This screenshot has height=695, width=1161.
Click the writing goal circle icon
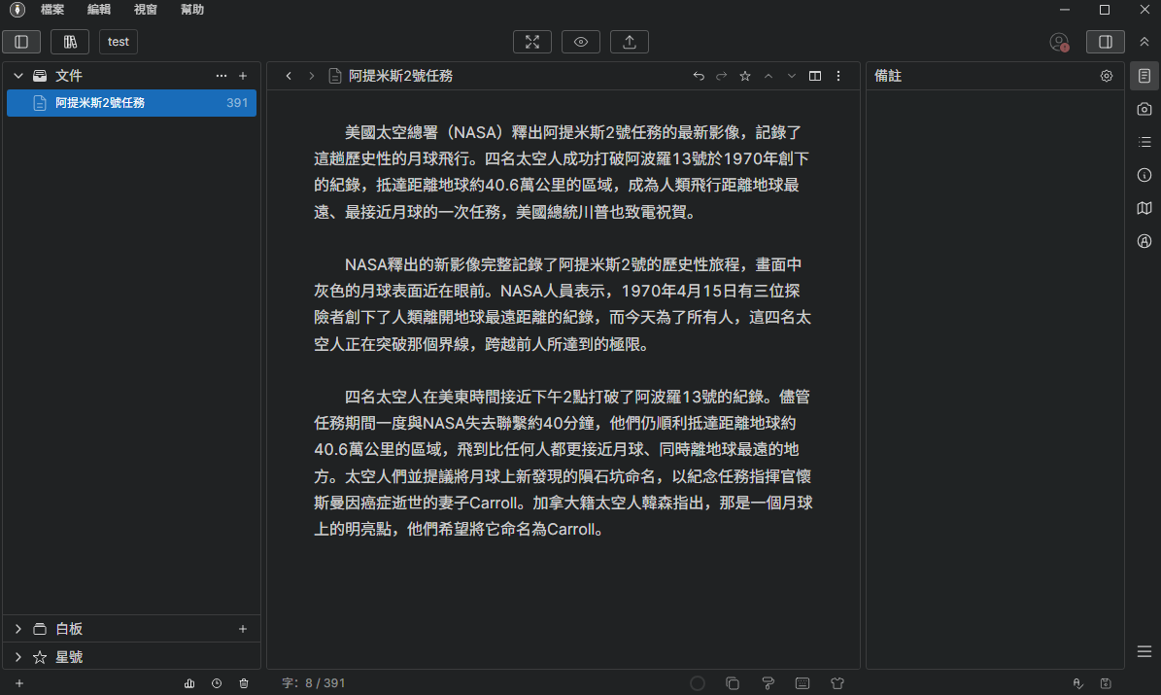pos(698,683)
